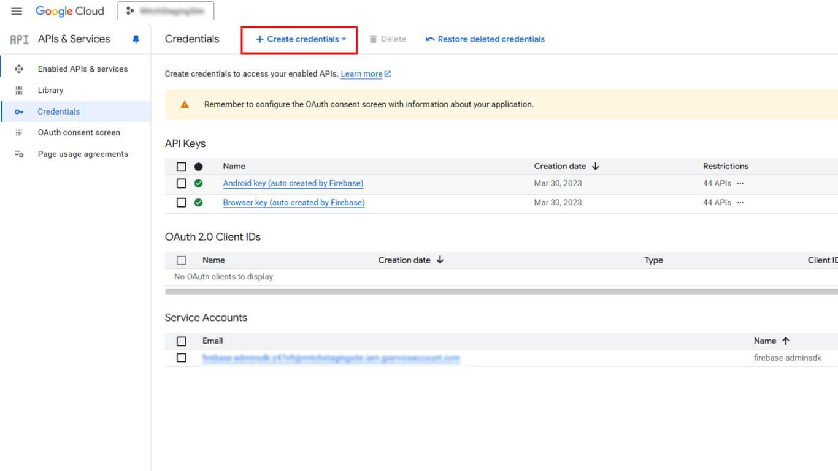
Task: Check the Android key checkbox
Action: click(182, 183)
